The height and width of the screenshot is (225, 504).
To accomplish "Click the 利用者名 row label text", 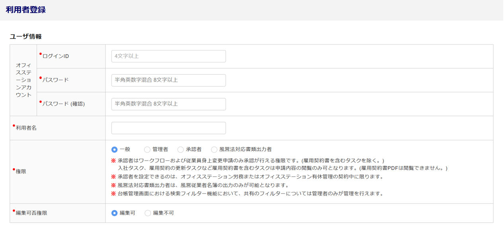I will (26, 128).
